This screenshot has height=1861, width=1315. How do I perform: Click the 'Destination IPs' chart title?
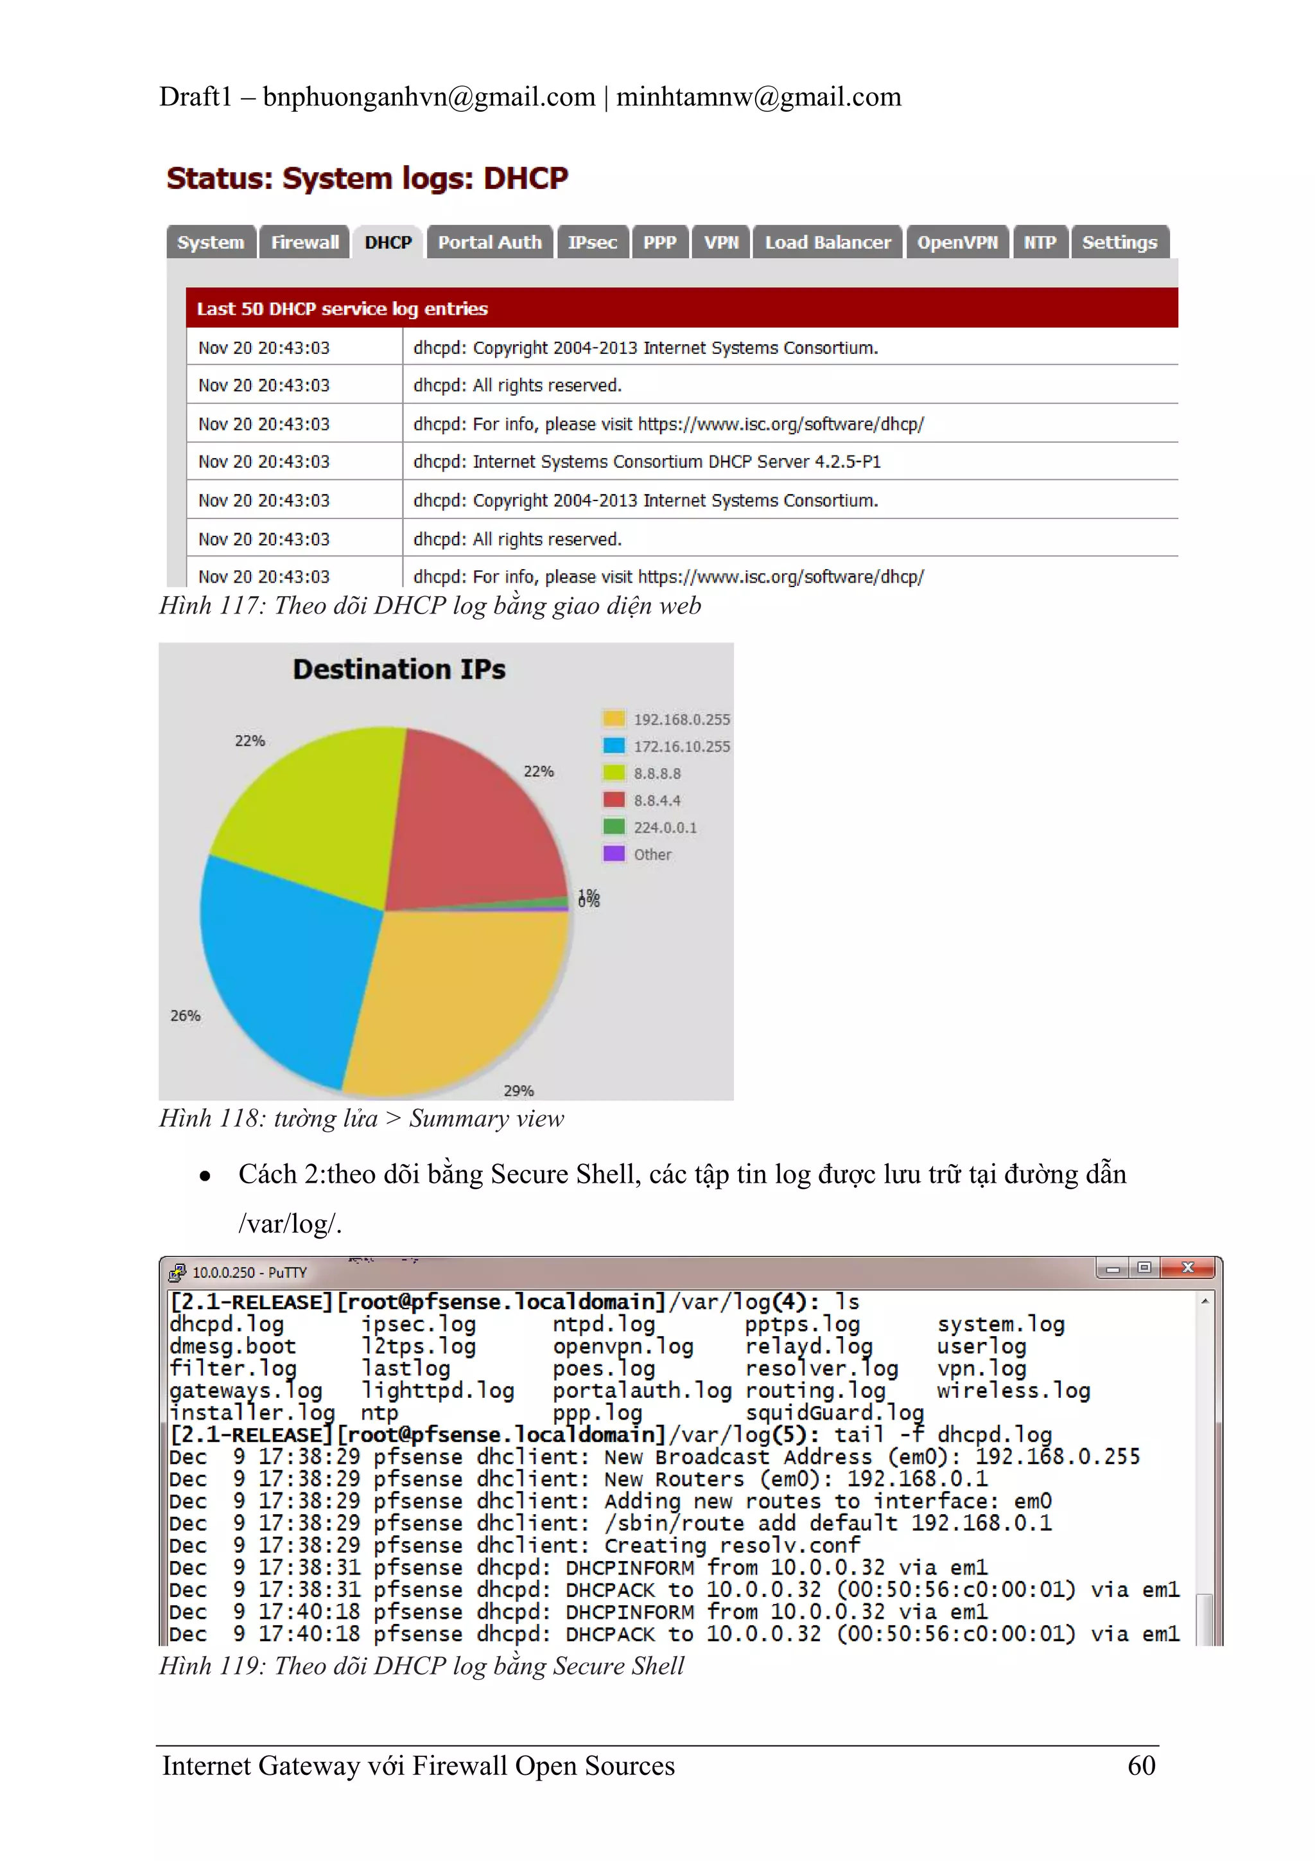[x=399, y=669]
